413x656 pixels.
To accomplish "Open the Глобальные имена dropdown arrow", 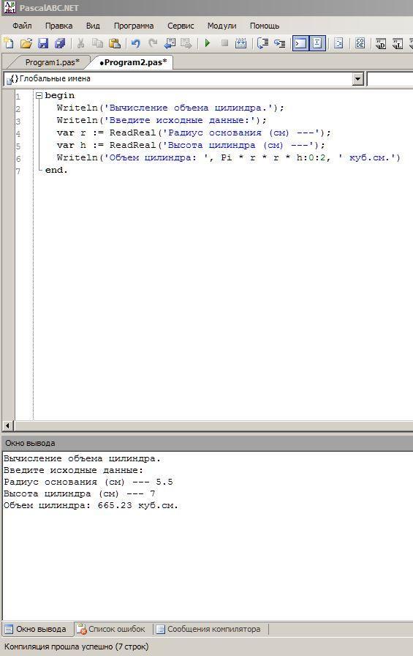I will pos(358,78).
